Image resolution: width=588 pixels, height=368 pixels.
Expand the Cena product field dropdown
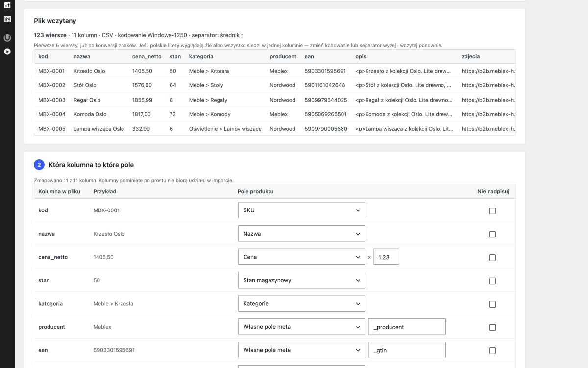coord(301,257)
